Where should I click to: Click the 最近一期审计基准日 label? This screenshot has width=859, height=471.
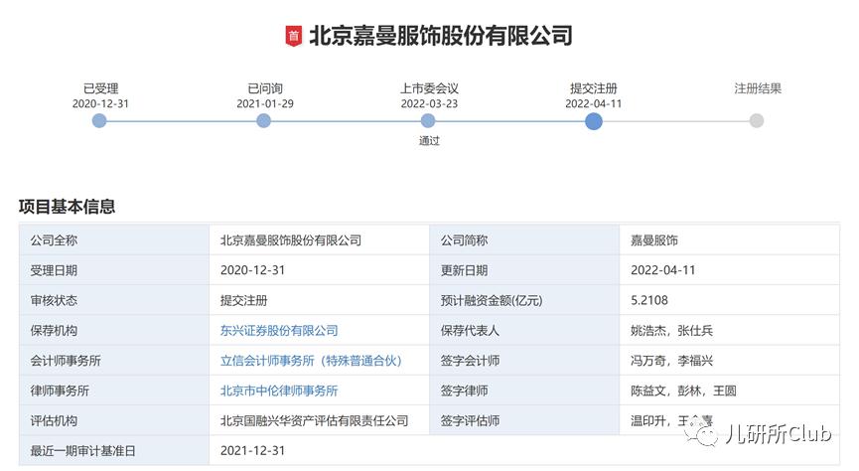click(83, 451)
